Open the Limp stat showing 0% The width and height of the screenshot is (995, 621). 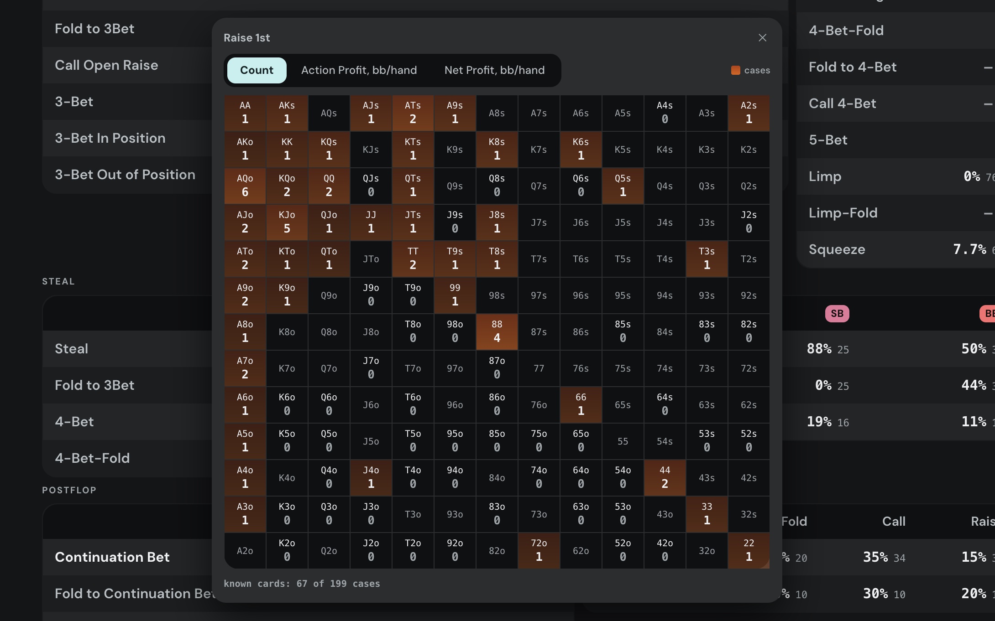(x=895, y=176)
